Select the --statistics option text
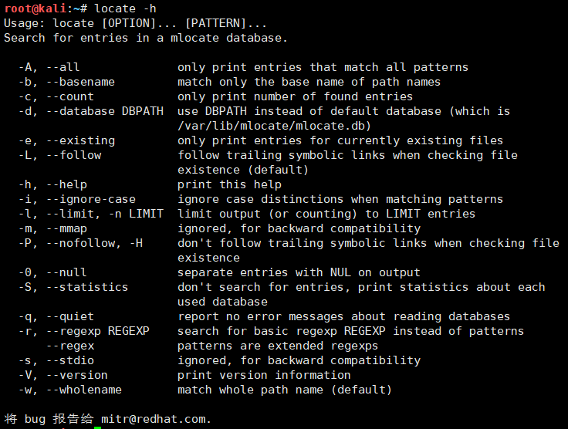The image size is (568, 429). tap(87, 287)
